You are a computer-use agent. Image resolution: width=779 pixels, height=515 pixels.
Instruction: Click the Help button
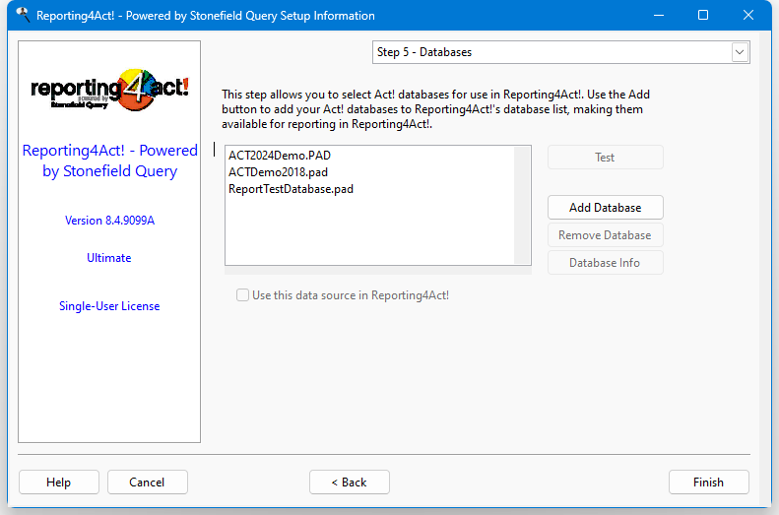point(59,483)
